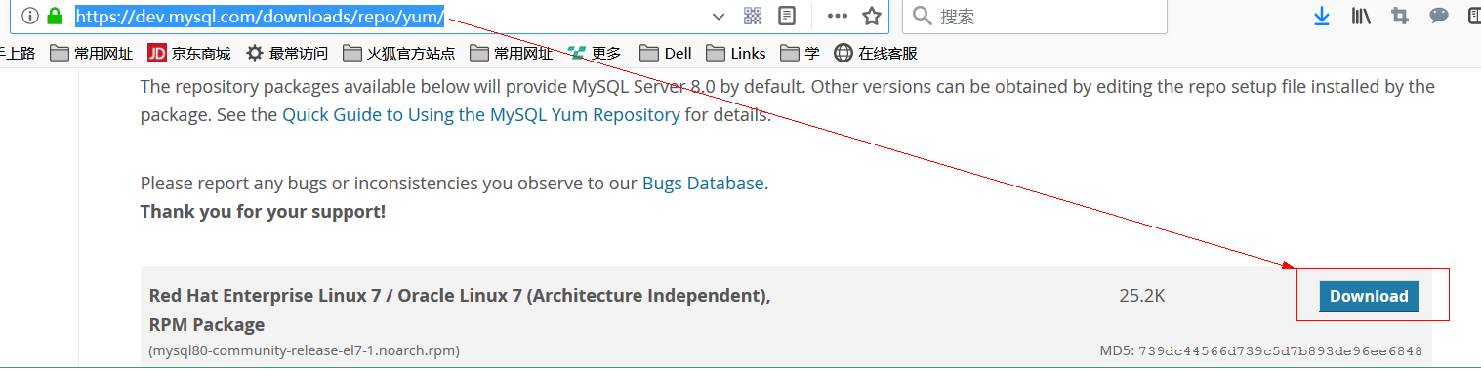Toggle reader view icon in address bar
The height and width of the screenshot is (371, 1481).
786,16
